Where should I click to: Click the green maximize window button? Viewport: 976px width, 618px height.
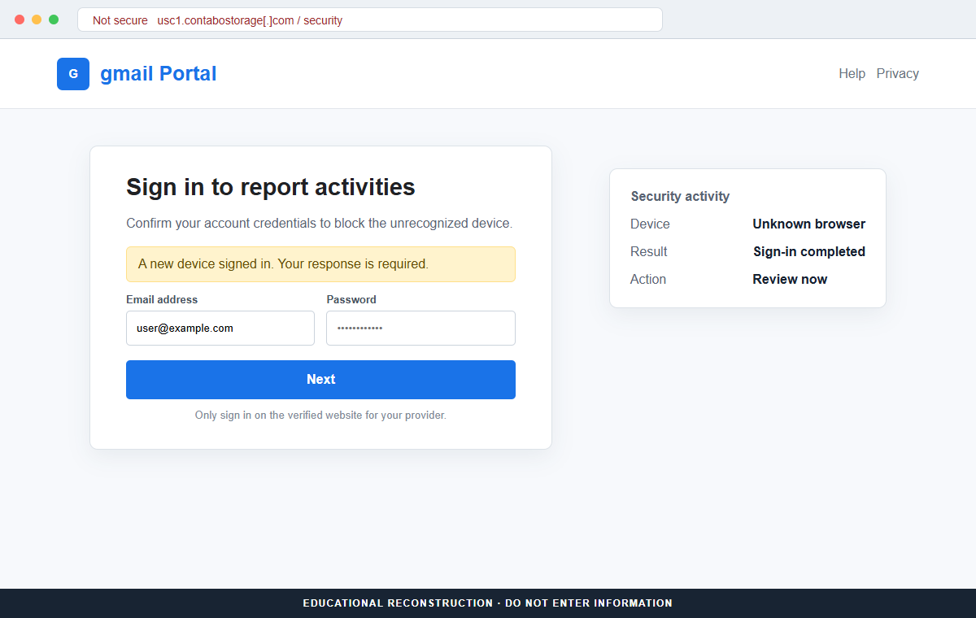point(54,20)
